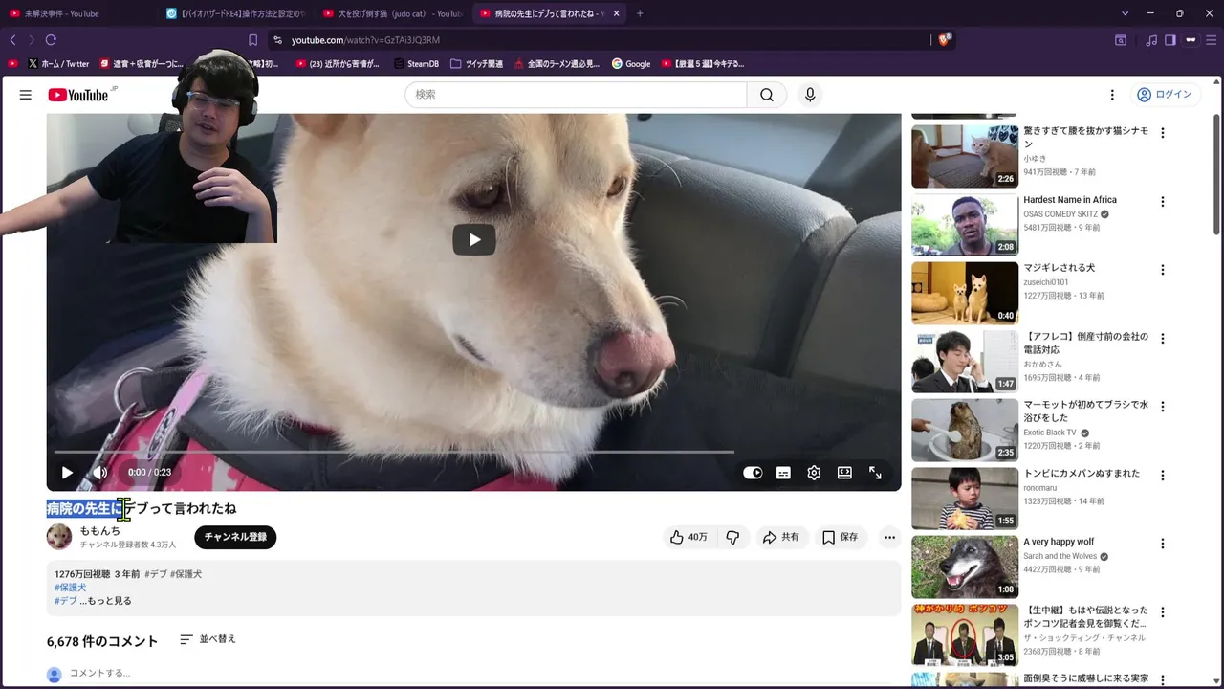This screenshot has height=689, width=1224.
Task: Open options for トンビにカメパンぬすまれた video
Action: click(1163, 475)
